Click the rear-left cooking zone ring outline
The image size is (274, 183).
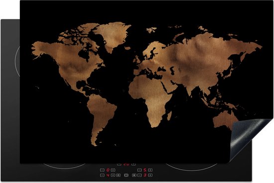17,61
